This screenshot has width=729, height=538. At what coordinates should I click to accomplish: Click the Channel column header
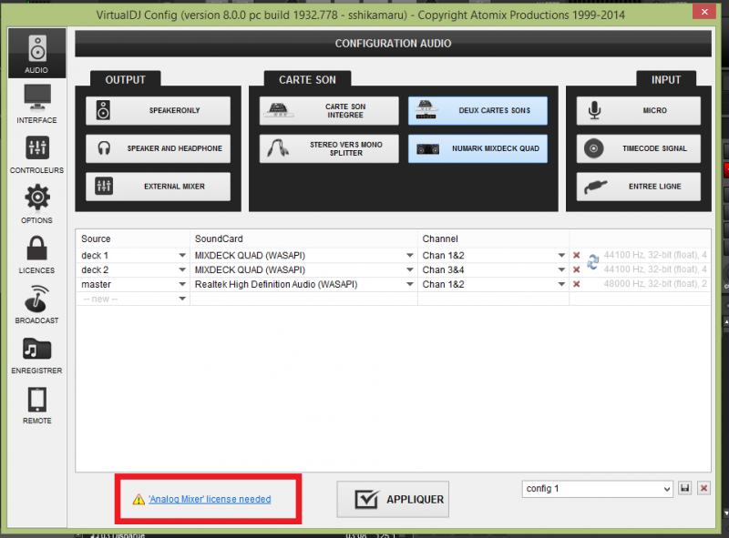(440, 239)
